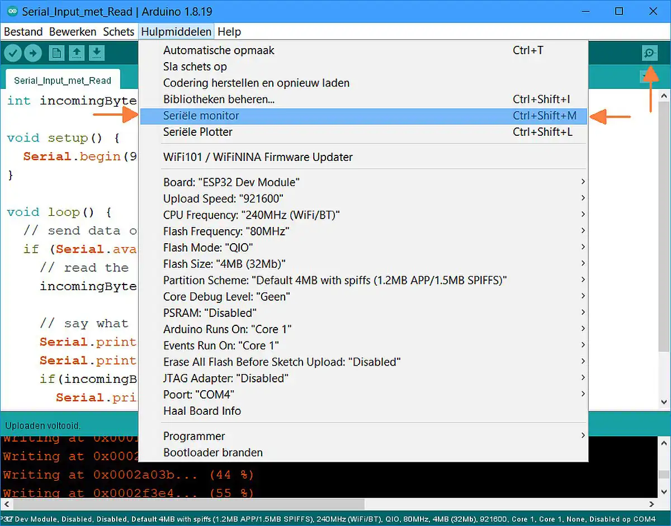This screenshot has width=671, height=526.
Task: Click the Arduino logo in title bar
Action: point(12,11)
